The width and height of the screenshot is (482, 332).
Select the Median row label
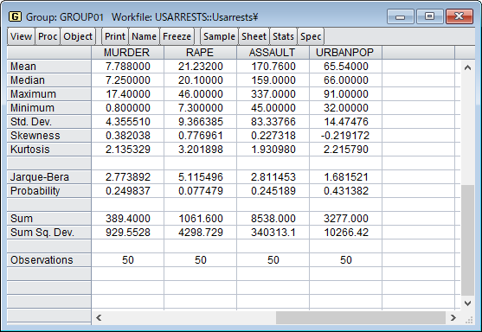(48, 80)
